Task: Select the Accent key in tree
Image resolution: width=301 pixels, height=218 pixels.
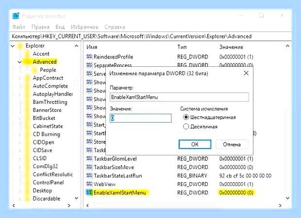Action: tap(41, 54)
